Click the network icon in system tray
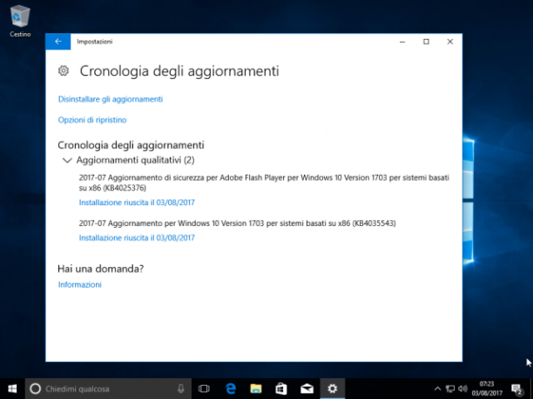This screenshot has height=399, width=533. (450, 389)
